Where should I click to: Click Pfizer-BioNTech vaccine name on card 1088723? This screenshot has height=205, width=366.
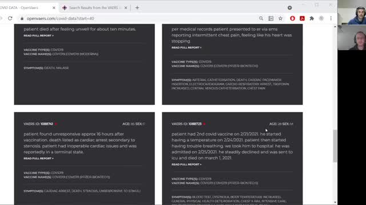click(229, 183)
